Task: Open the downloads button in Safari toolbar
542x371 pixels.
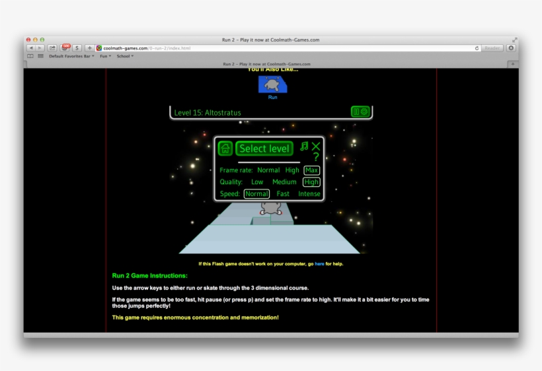Action: 511,48
